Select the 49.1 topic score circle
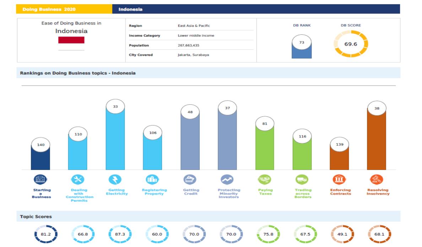 (x=342, y=234)
